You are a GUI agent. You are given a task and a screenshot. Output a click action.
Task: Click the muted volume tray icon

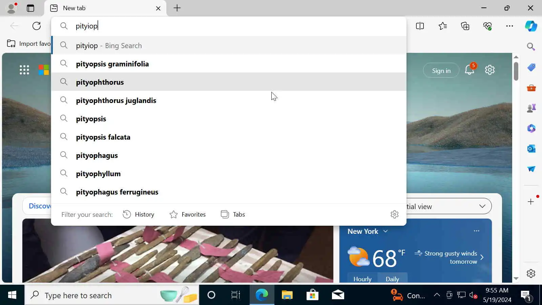coord(473,295)
